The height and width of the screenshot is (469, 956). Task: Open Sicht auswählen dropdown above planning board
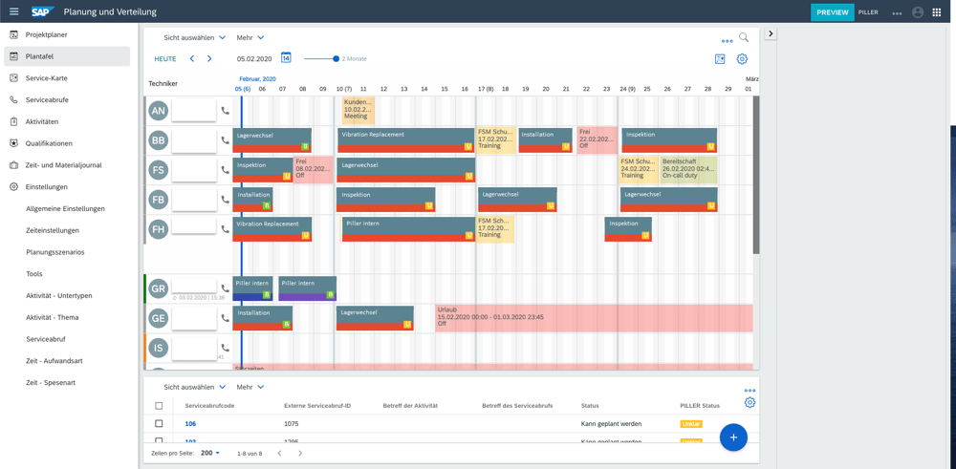(x=194, y=38)
